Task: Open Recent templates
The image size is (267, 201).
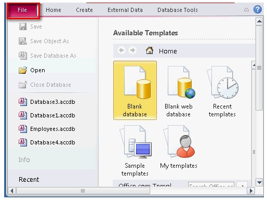Action: coord(222,91)
